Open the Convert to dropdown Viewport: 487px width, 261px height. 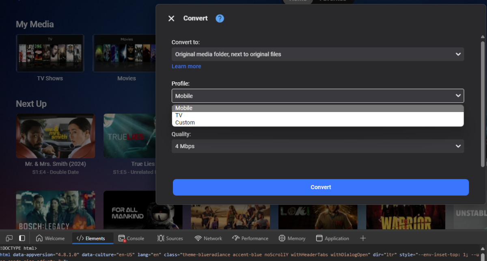pyautogui.click(x=318, y=54)
